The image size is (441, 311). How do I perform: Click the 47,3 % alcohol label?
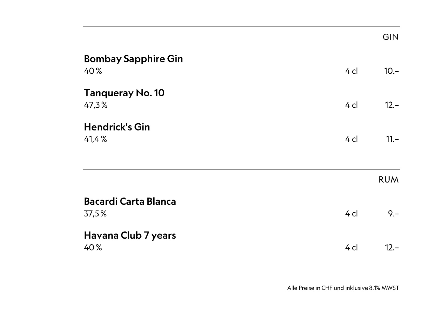96,105
